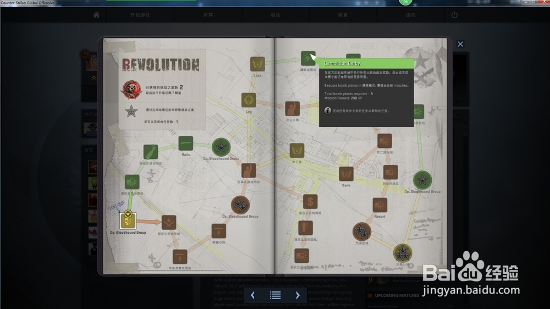Image resolution: width=550 pixels, height=309 pixels.
Task: Open the bottom node on right page
Action: (301, 256)
